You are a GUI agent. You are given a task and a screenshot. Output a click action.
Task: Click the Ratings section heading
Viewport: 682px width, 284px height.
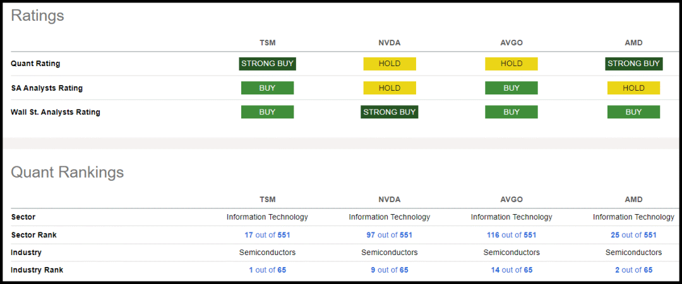click(x=37, y=16)
